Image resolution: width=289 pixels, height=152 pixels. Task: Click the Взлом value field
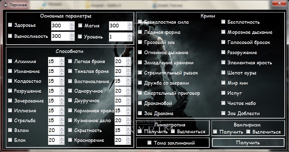(x=54, y=130)
